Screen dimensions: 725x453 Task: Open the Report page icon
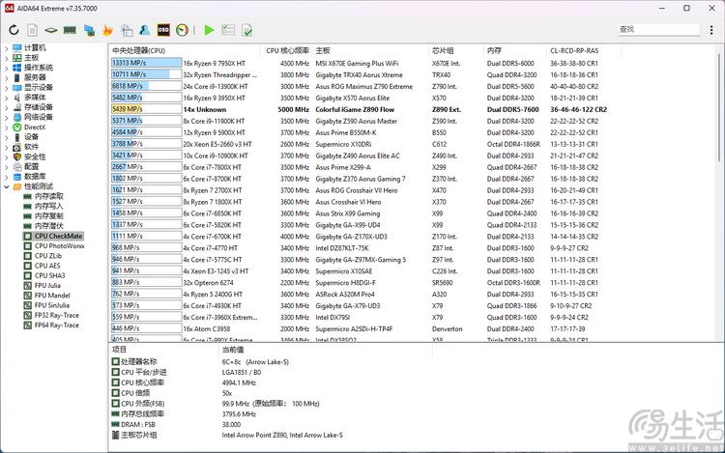click(32, 30)
